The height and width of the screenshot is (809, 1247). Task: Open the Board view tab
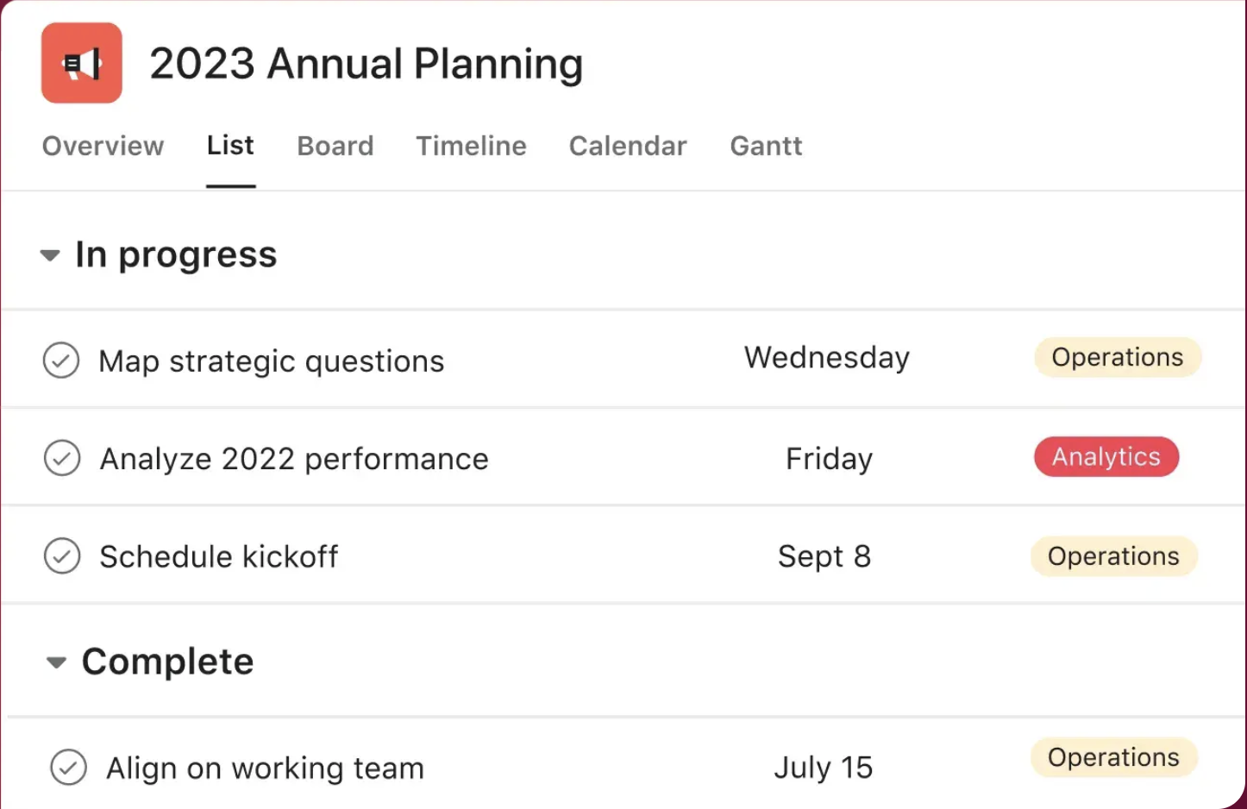[335, 146]
